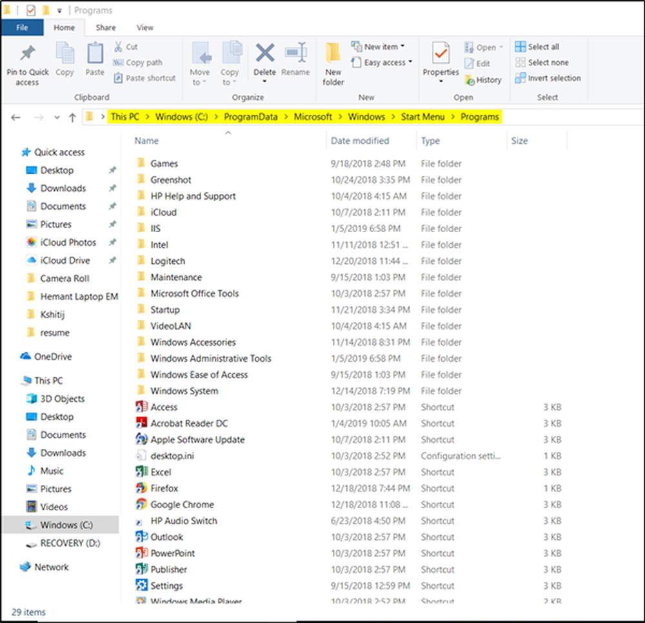Screen dimensions: 645x623
Task: Click the Delete icon in the ribbon
Action: tap(264, 55)
